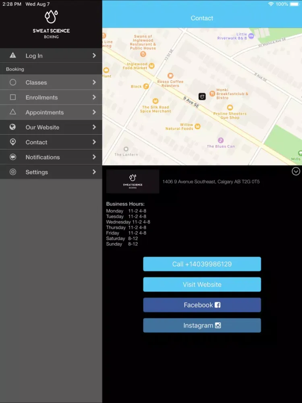The height and width of the screenshot is (403, 302).
Task: Click the gear icon for Settings
Action: coord(13,172)
